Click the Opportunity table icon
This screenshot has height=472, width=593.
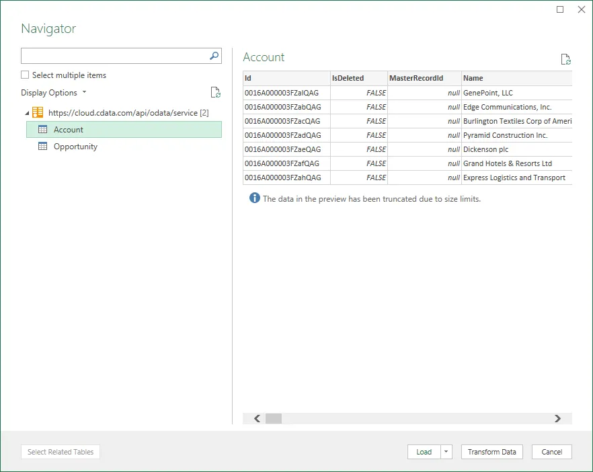[42, 147]
